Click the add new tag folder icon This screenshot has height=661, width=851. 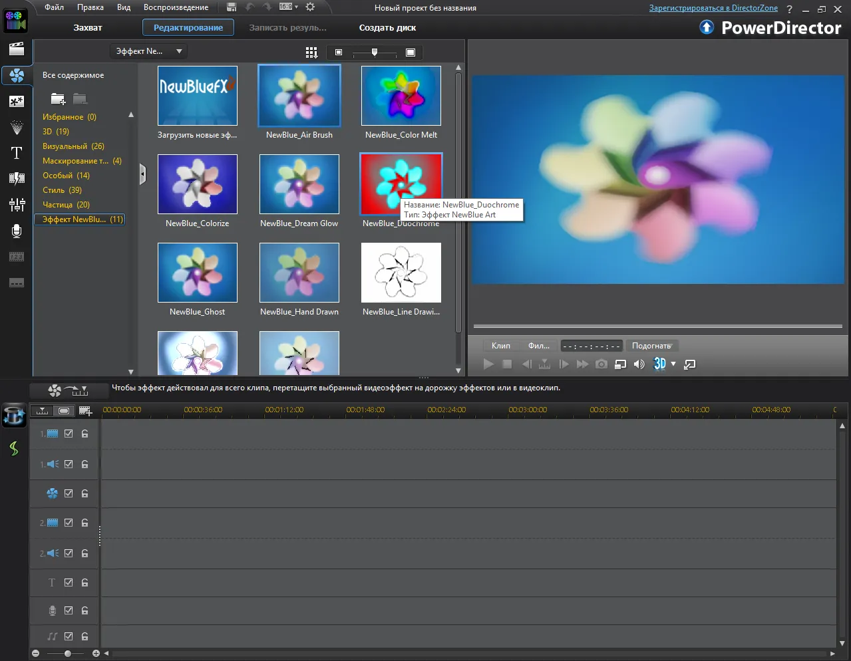[x=58, y=99]
